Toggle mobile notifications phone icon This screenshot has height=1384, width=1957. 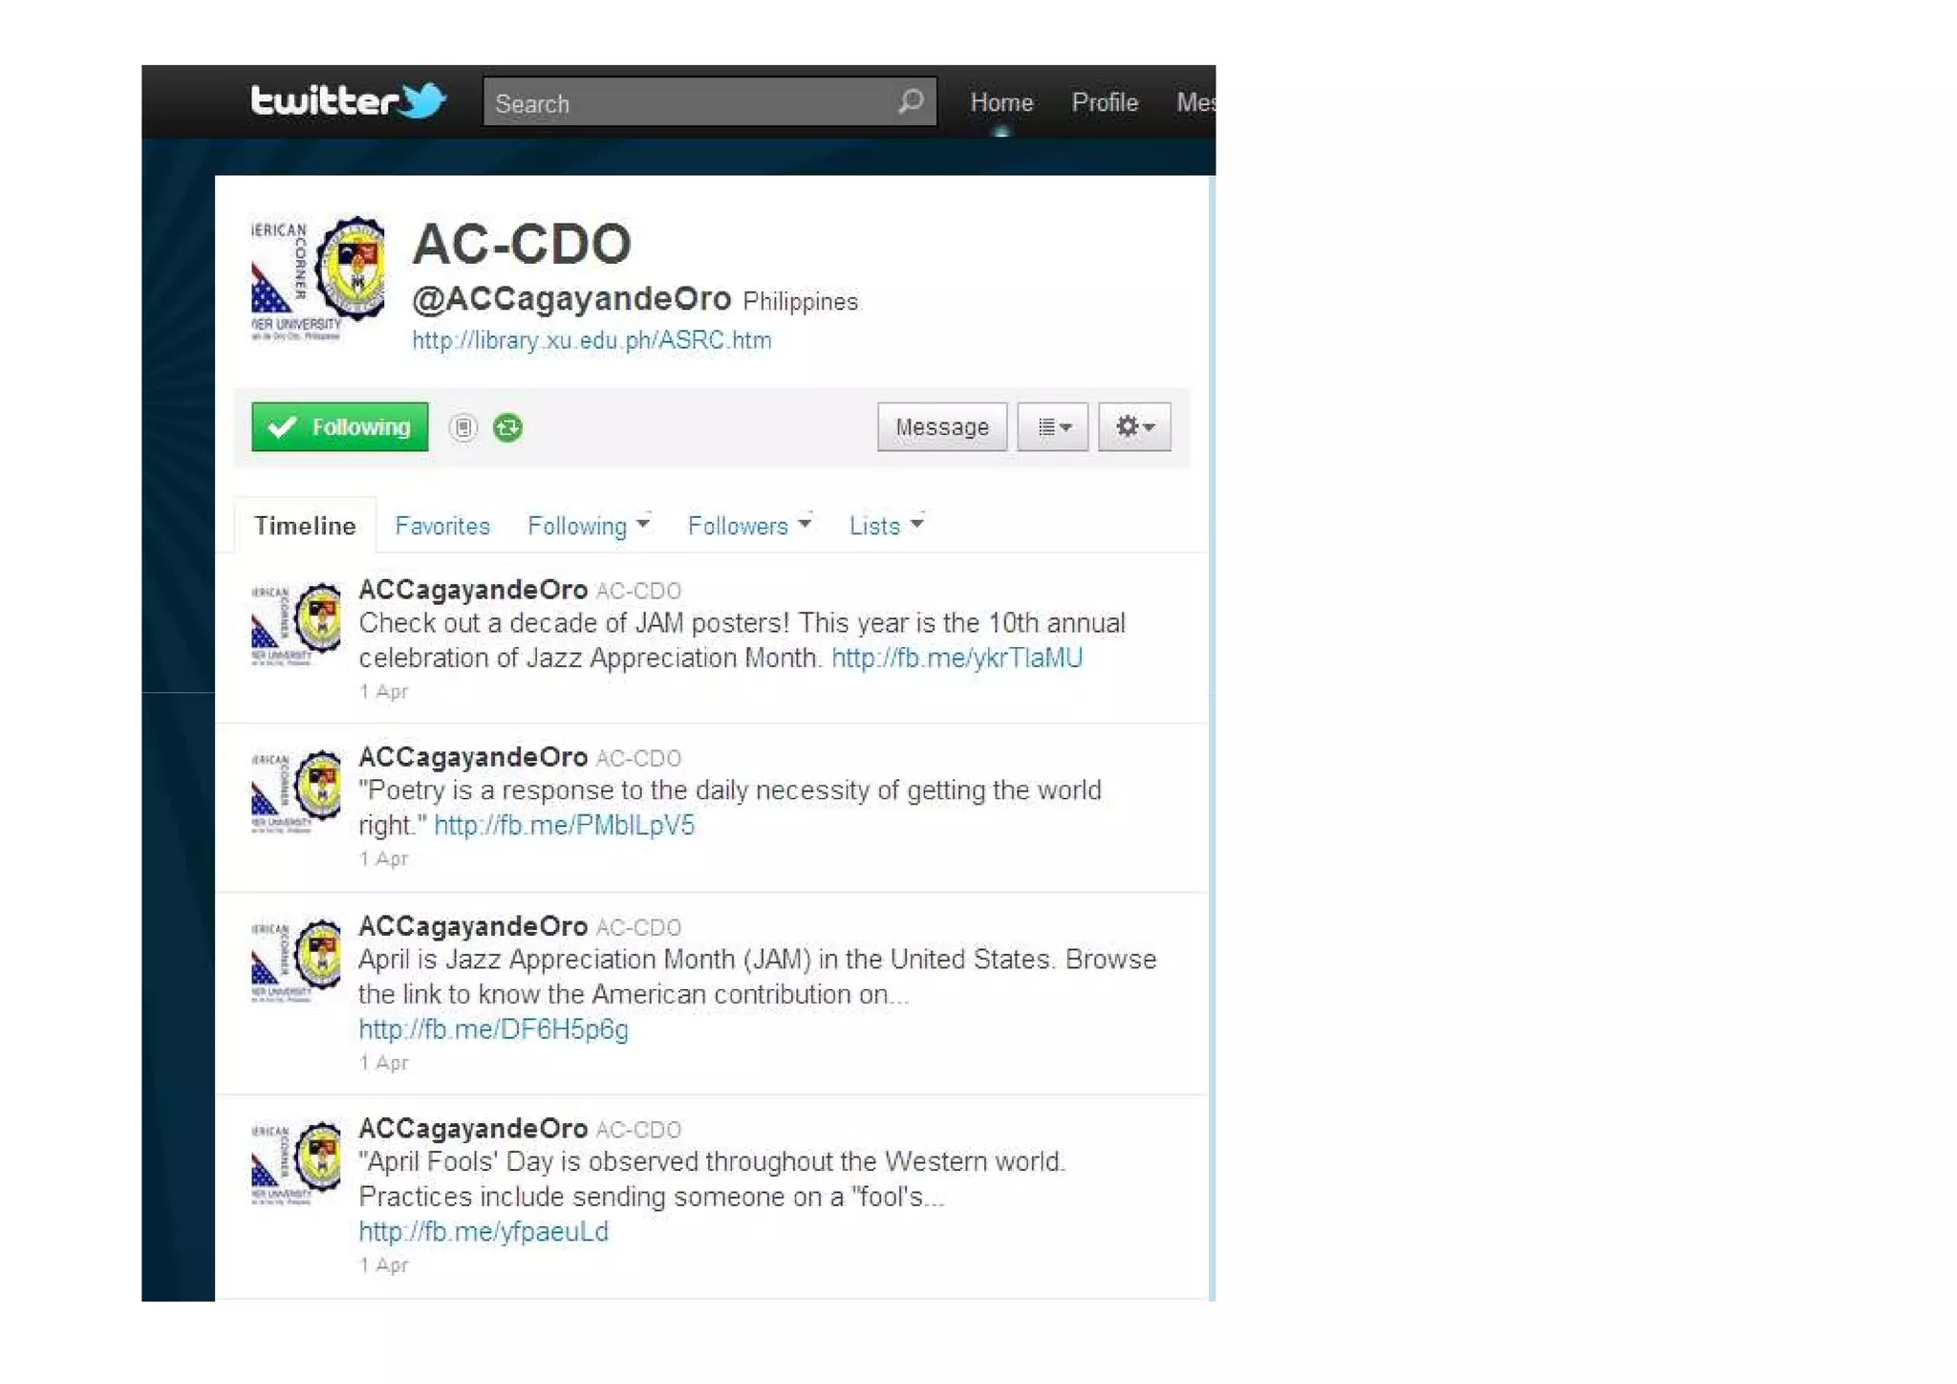(463, 427)
